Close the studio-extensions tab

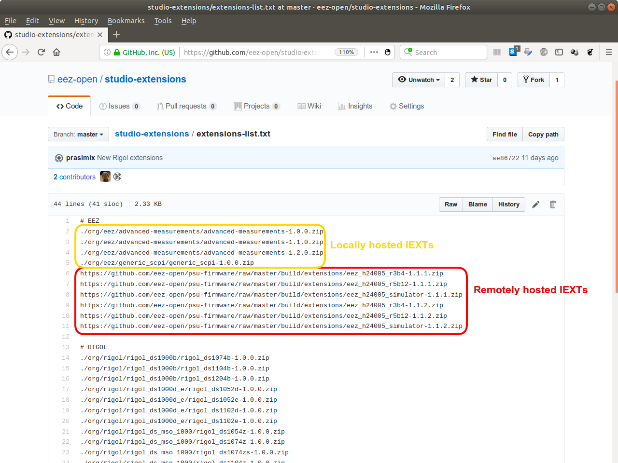[100, 35]
